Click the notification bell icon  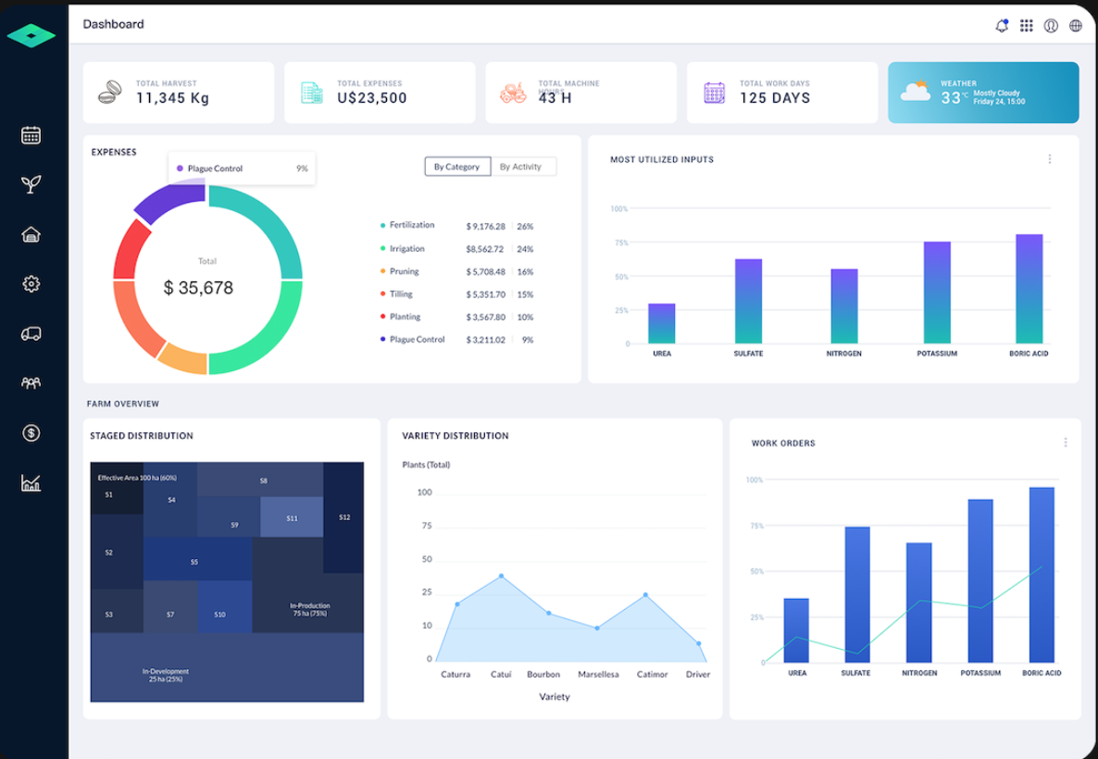(x=1002, y=26)
